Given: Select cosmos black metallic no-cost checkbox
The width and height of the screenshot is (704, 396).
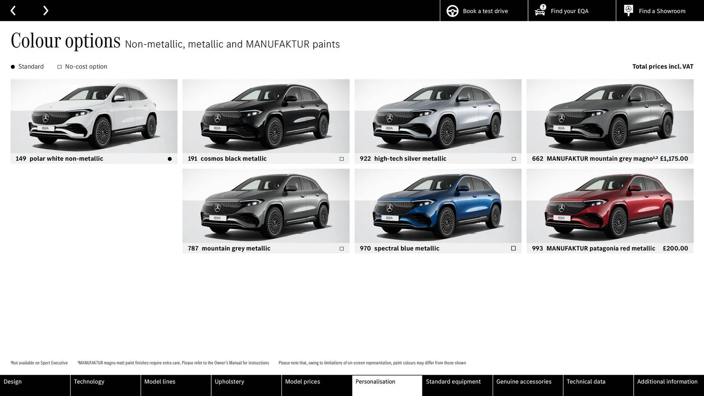Looking at the screenshot, I should pos(341,158).
